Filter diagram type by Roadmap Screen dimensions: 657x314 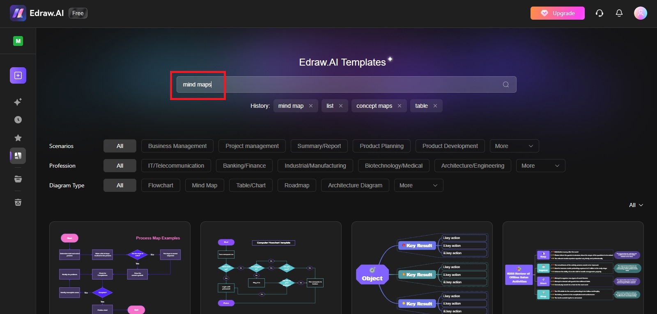pyautogui.click(x=297, y=185)
